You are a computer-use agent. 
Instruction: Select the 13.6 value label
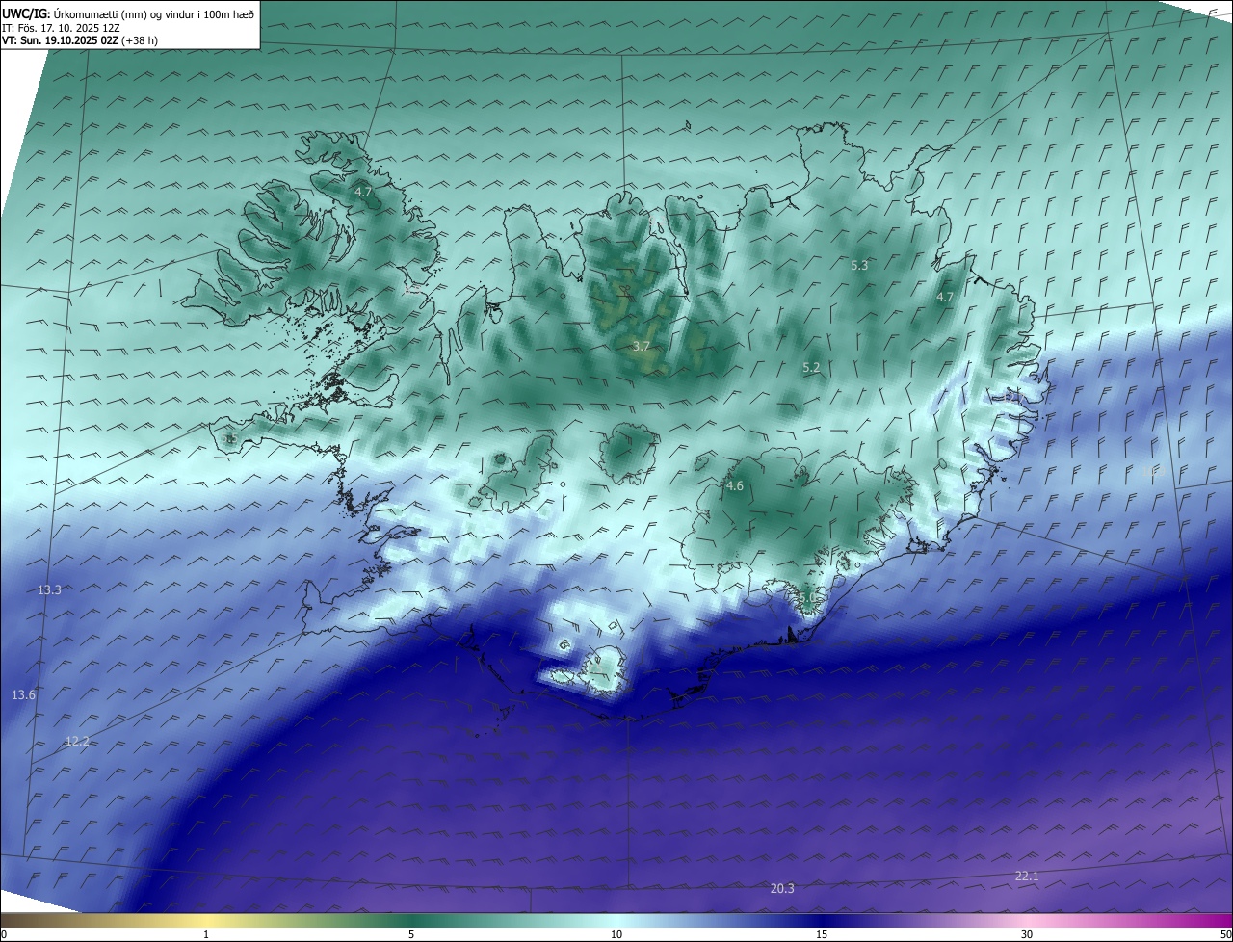coord(23,694)
